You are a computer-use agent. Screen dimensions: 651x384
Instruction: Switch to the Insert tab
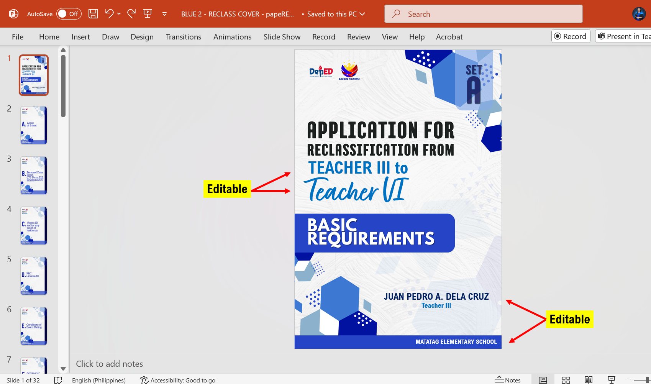point(80,37)
